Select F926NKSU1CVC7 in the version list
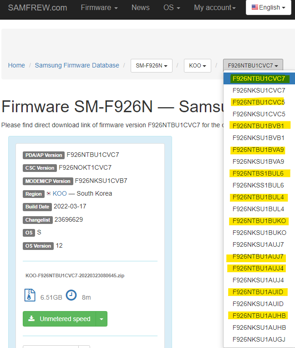The image size is (295, 348). click(259, 90)
